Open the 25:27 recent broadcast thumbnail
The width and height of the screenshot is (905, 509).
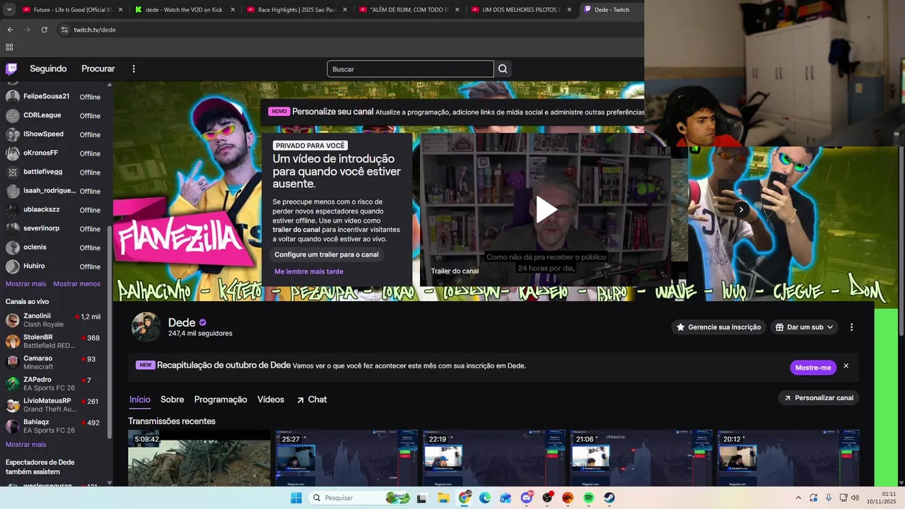tap(346, 458)
